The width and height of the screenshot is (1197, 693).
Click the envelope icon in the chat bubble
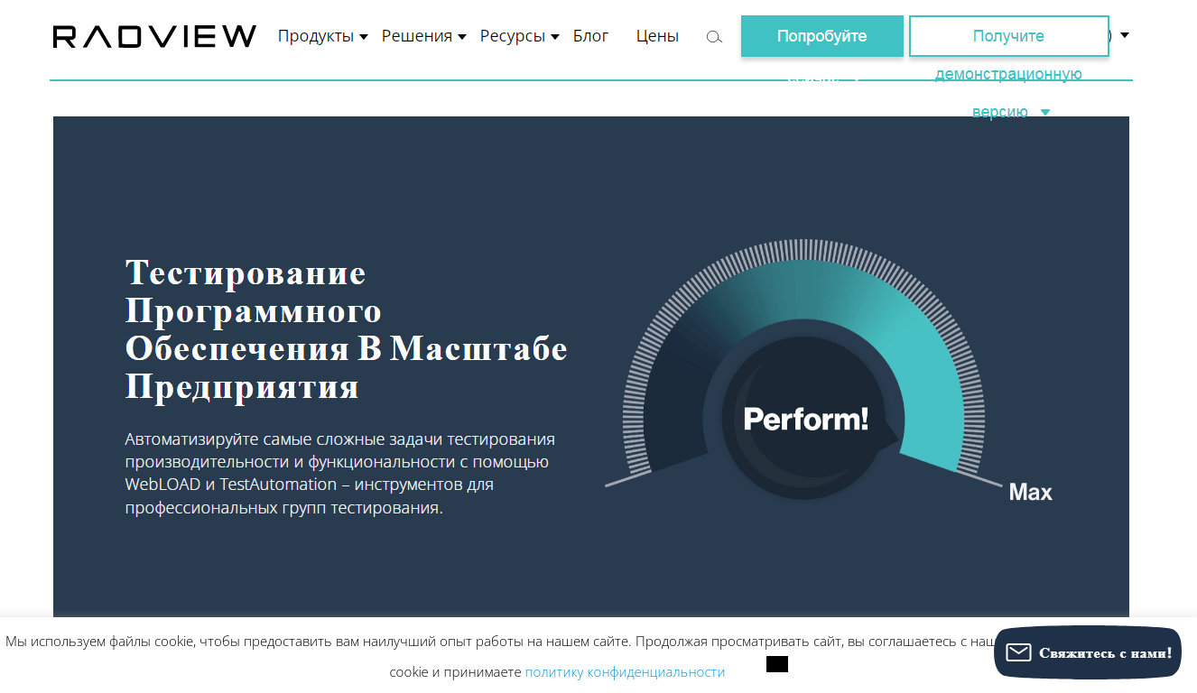coord(1019,651)
